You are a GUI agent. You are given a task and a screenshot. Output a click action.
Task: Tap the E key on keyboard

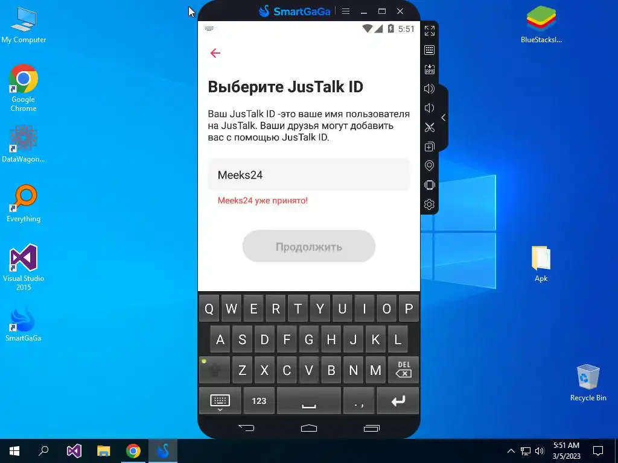click(x=253, y=309)
